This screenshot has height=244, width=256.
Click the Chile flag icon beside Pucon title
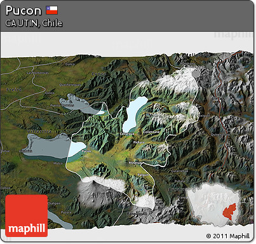point(52,10)
